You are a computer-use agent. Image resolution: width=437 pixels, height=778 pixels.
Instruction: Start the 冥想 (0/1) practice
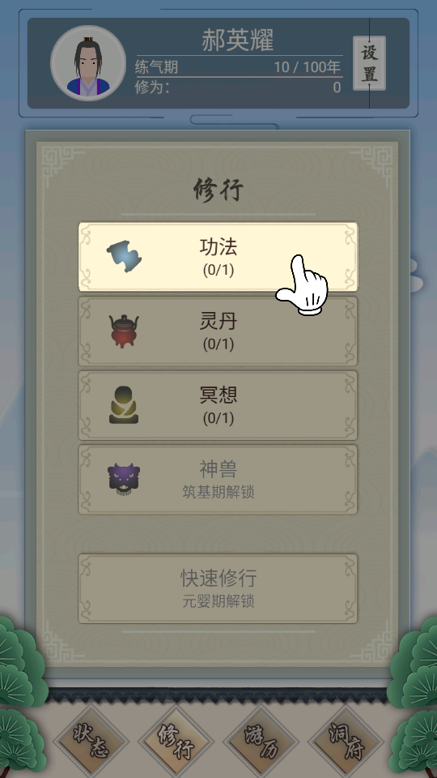(x=218, y=405)
